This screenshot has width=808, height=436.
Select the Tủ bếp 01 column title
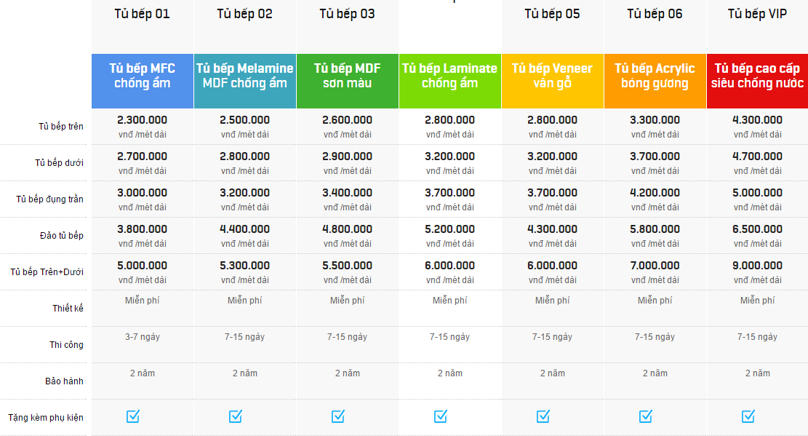143,14
